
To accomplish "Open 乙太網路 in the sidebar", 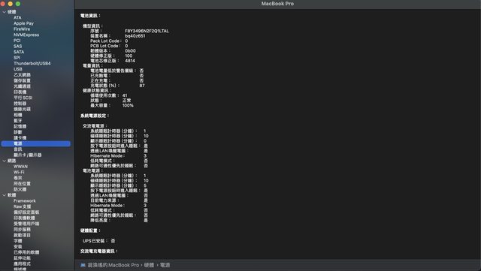I will 22,75.
